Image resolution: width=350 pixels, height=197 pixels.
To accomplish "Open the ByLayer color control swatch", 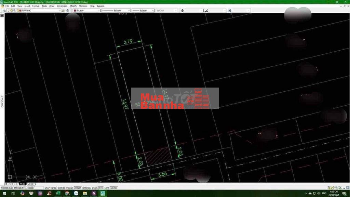I will tap(86, 11).
